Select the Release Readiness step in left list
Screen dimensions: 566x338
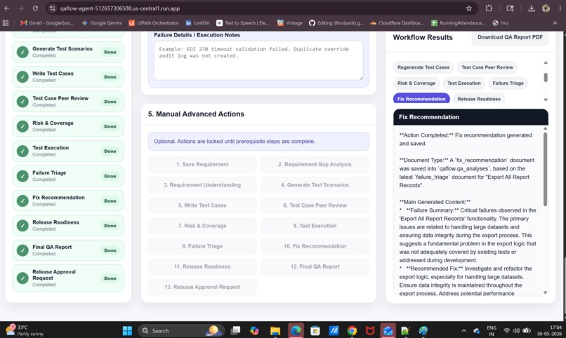click(68, 226)
